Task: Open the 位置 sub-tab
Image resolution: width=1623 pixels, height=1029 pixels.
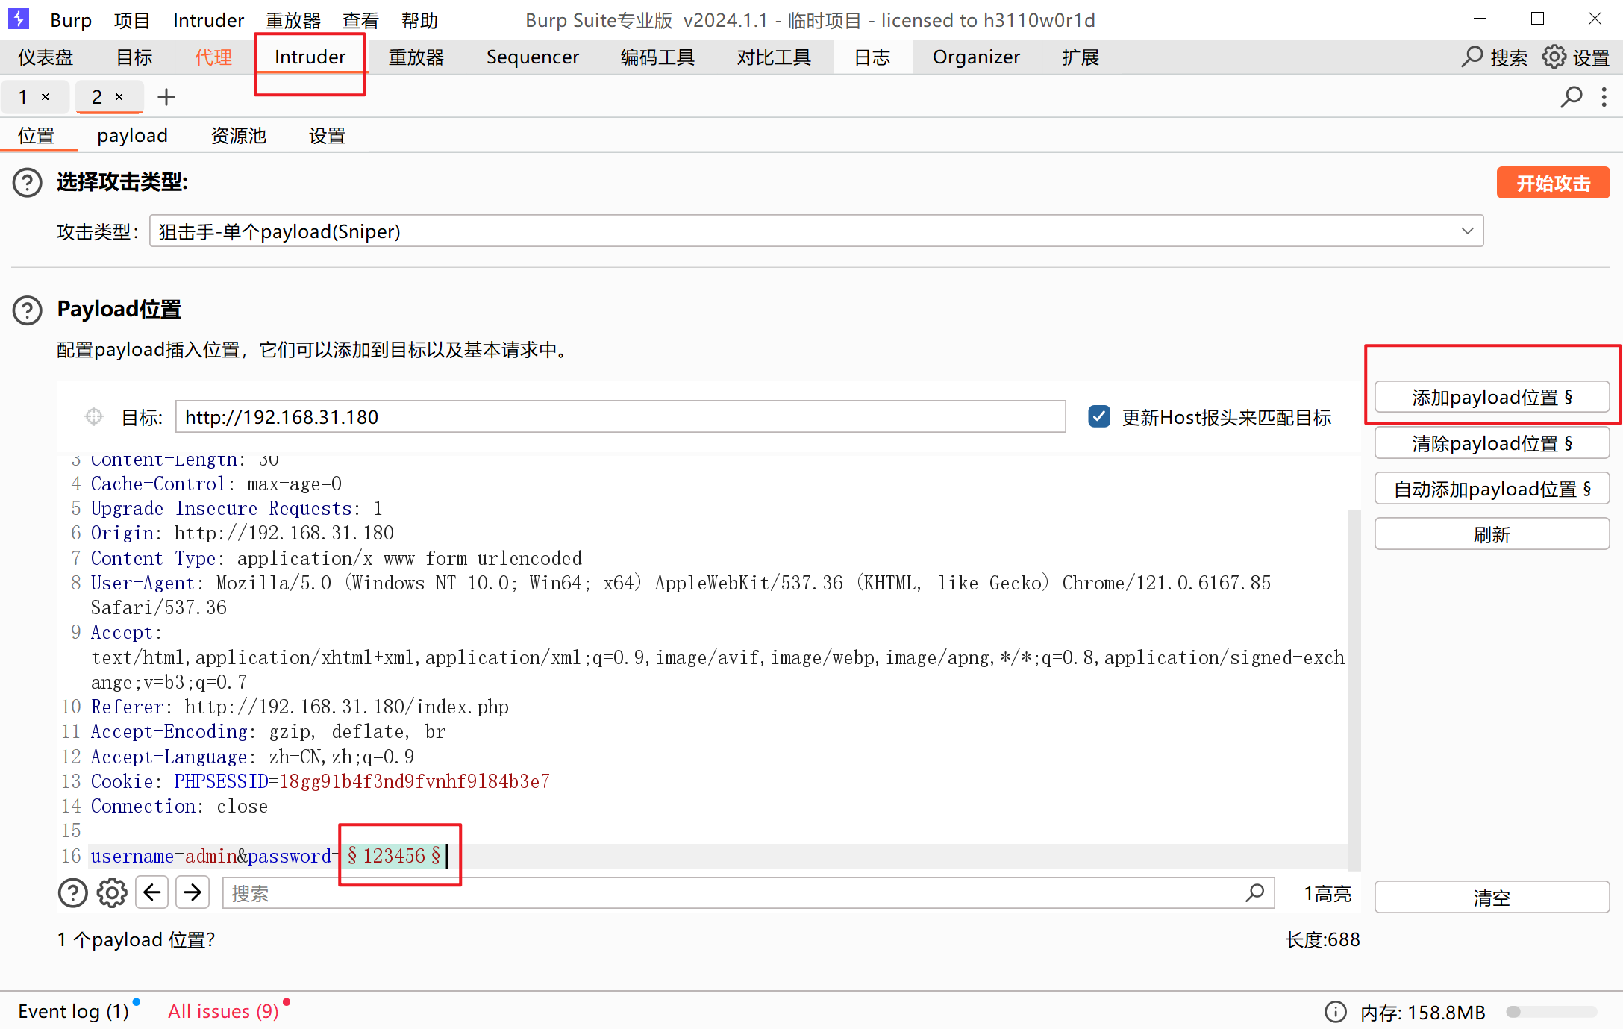Action: (37, 136)
